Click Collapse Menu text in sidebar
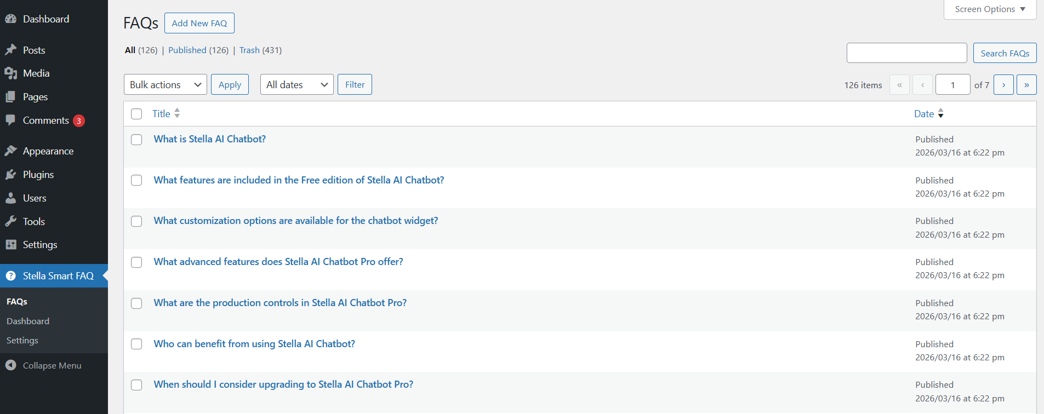The height and width of the screenshot is (414, 1044). tap(52, 366)
